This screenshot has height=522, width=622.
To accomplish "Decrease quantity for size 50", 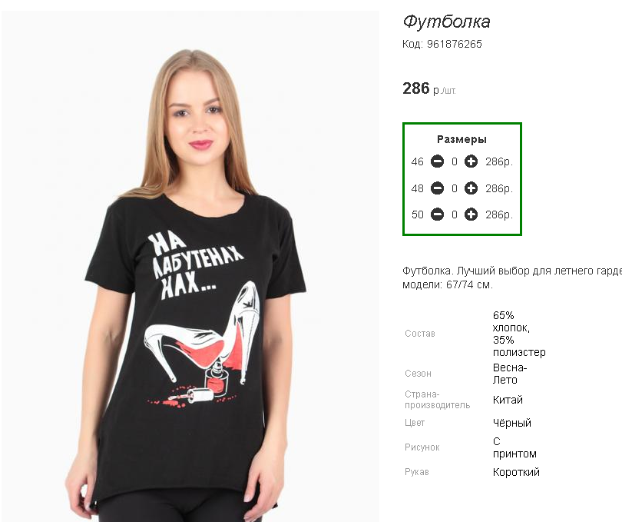I will [437, 214].
